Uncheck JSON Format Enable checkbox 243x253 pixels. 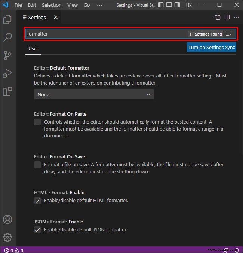pyautogui.click(x=37, y=230)
